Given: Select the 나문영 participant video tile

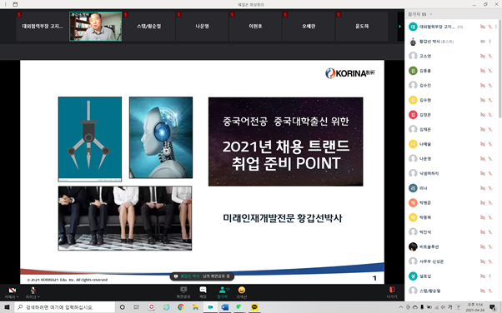Looking at the screenshot, I should click(203, 26).
